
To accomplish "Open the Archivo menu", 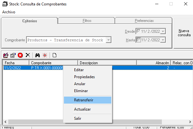I will point(9,12).
